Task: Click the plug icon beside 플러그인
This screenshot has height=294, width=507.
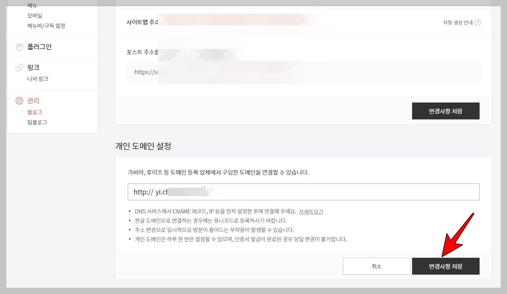Action: click(19, 46)
